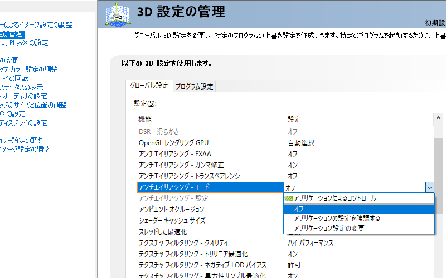This screenshot has width=446, height=278.
Task: Open the サイズと位置の調整 sidebar link
Action: pos(33,105)
